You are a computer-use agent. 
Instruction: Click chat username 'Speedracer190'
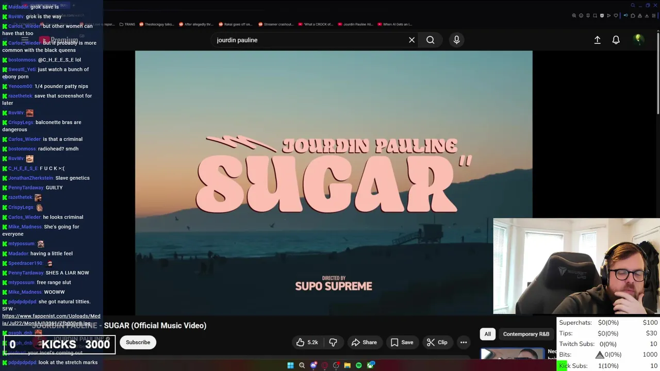click(x=25, y=263)
